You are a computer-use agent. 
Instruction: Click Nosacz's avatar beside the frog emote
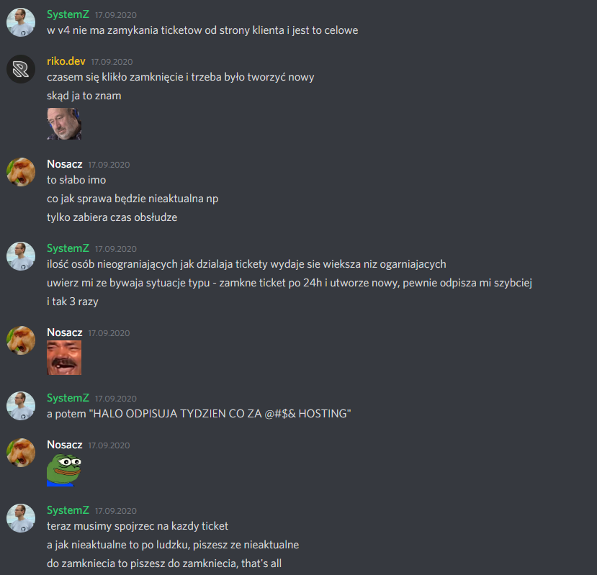point(21,453)
